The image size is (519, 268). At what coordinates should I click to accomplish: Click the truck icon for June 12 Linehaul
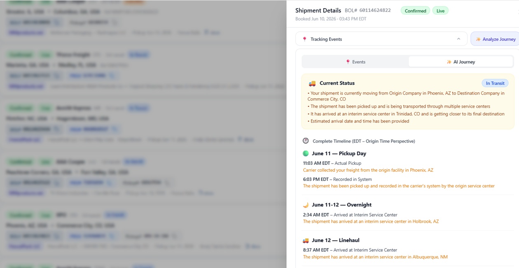point(306,240)
